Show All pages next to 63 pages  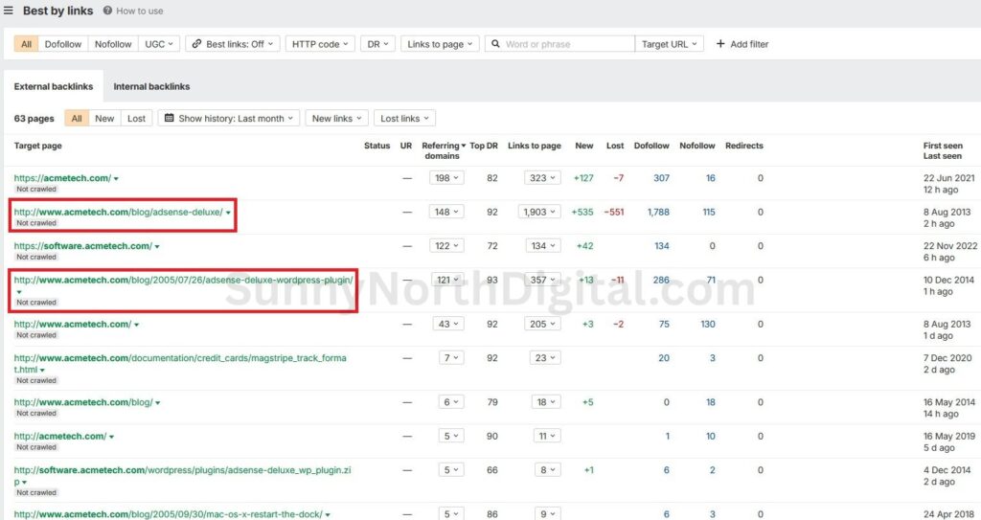[x=77, y=118]
